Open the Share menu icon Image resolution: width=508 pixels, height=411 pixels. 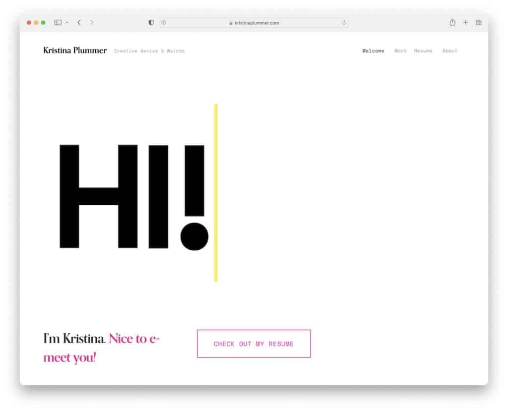452,22
